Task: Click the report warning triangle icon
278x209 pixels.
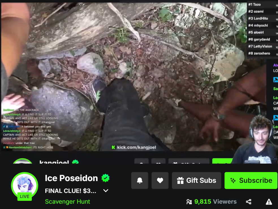Action: (269, 202)
